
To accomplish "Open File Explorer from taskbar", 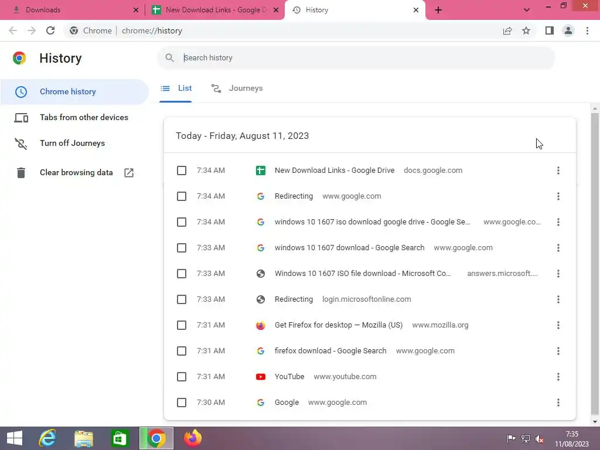I will (83, 438).
